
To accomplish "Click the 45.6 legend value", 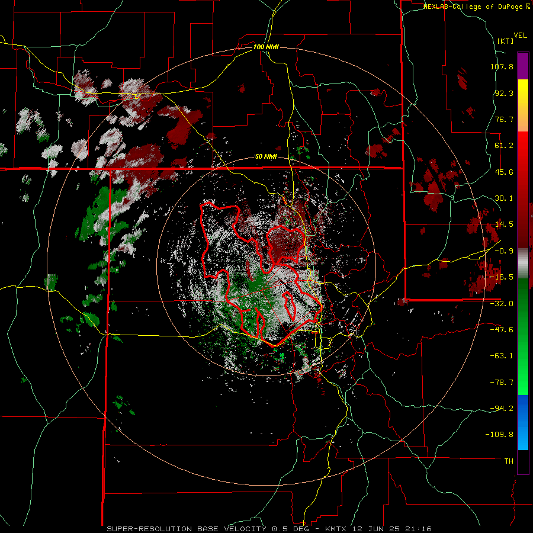I will 504,172.
